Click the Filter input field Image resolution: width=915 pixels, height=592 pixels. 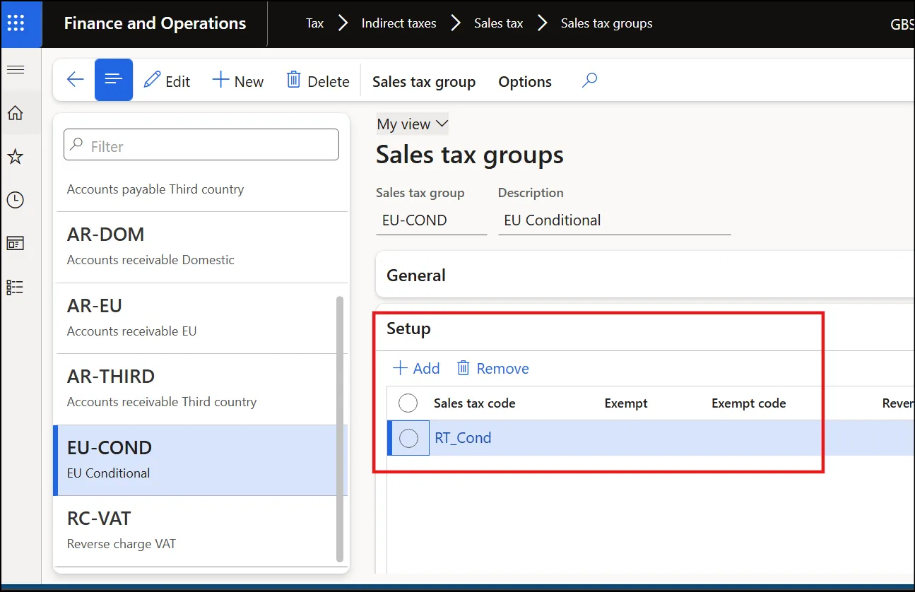click(201, 145)
